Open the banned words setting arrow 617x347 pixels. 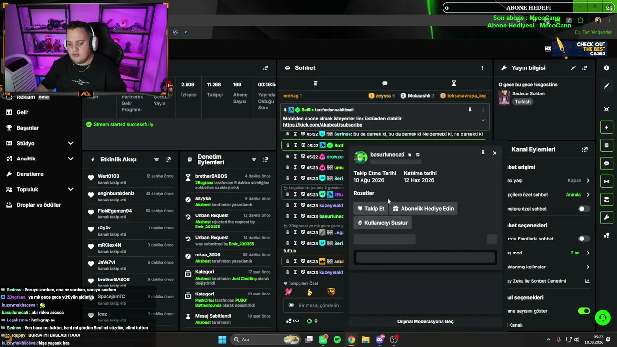(x=588, y=267)
